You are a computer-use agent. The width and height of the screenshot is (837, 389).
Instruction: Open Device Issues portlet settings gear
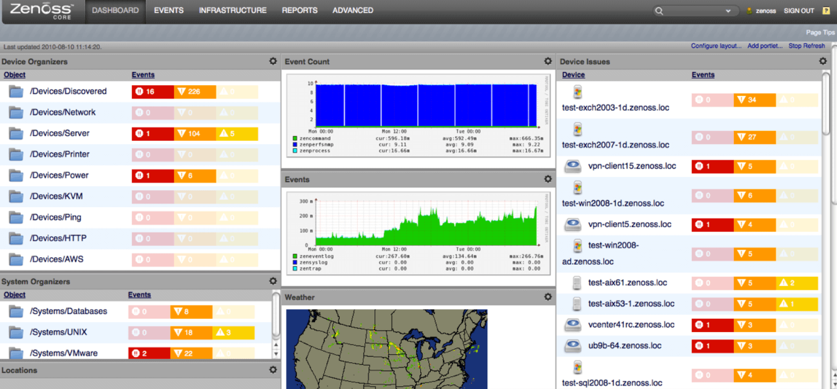point(823,61)
